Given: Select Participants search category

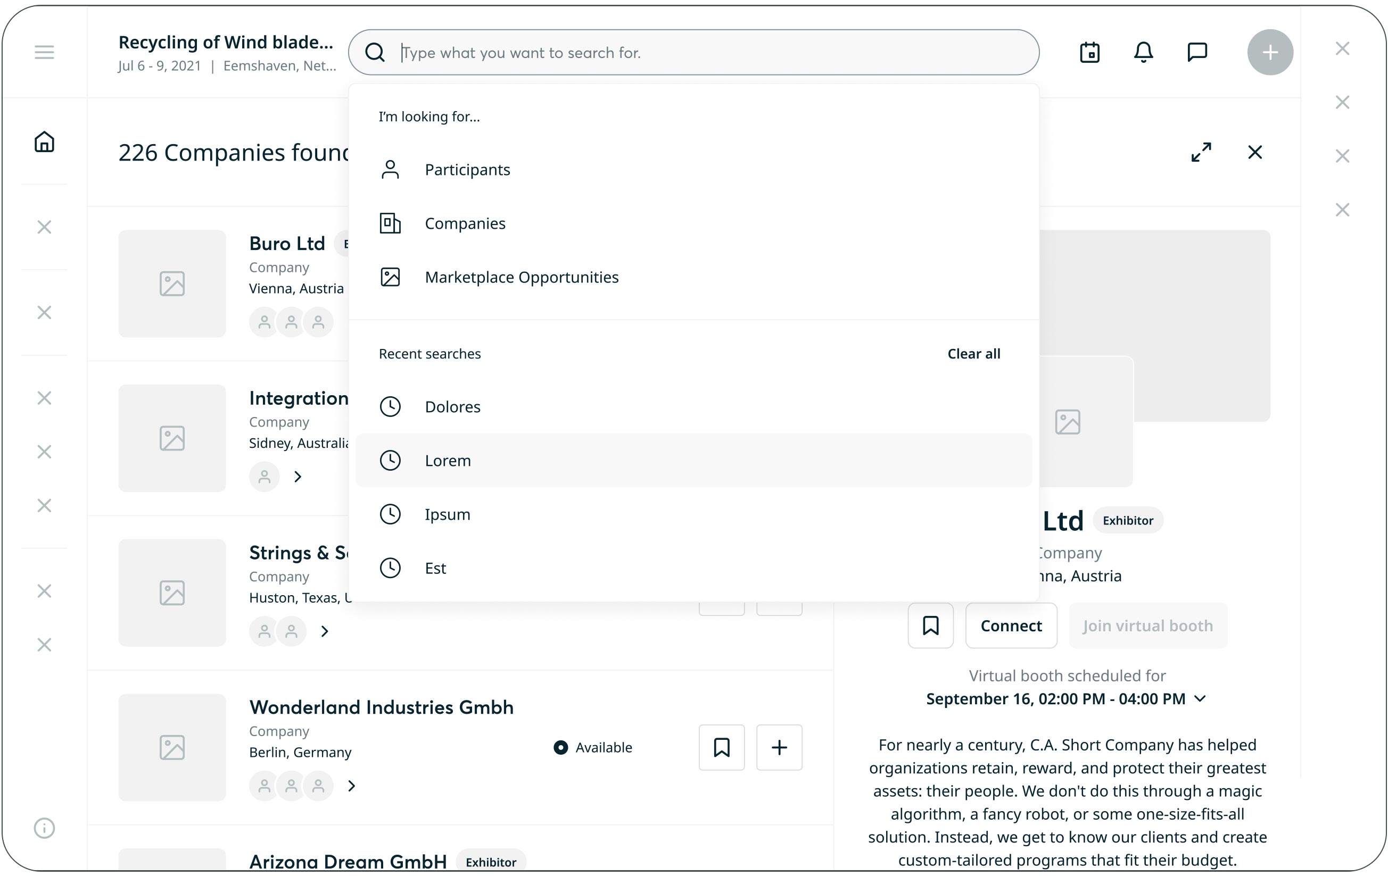Looking at the screenshot, I should [x=467, y=170].
